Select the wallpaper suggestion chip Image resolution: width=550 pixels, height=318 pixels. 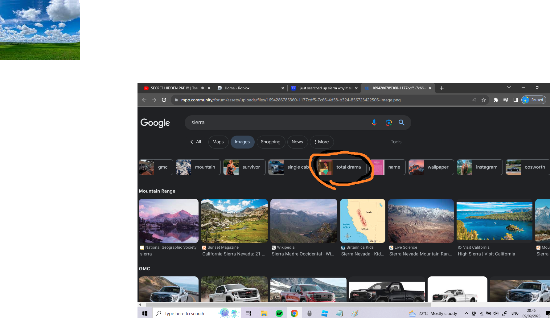[431, 167]
